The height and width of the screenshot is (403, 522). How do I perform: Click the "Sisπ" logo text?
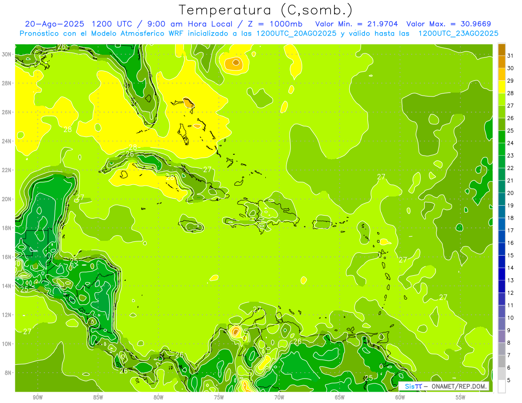click(x=413, y=386)
